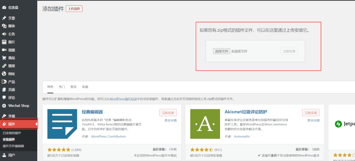Select the 收藏 tab
The height and width of the screenshot is (161, 355).
pyautogui.click(x=85, y=87)
